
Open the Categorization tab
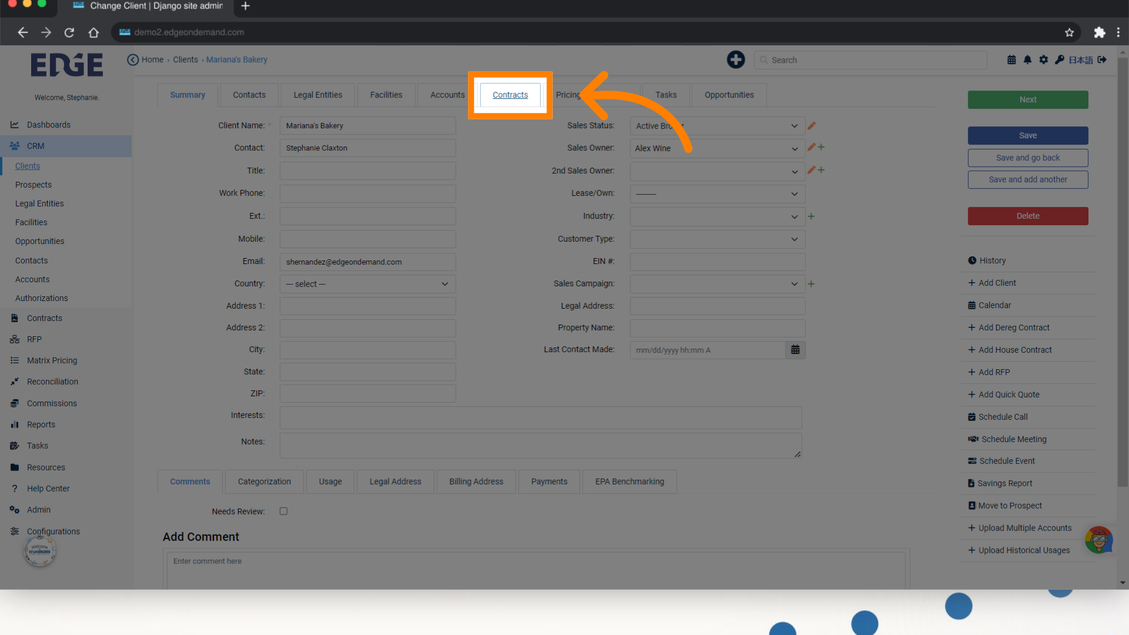tap(265, 482)
